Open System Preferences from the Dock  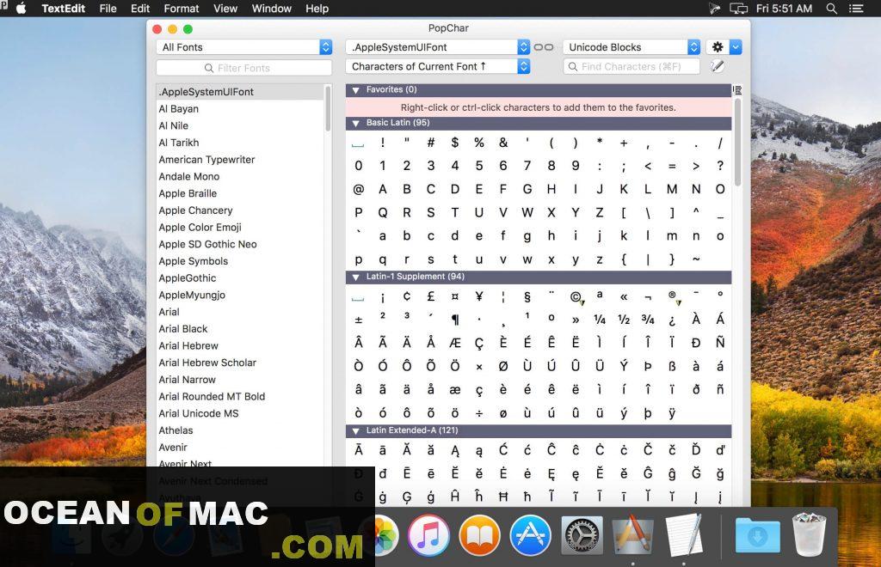(x=582, y=534)
